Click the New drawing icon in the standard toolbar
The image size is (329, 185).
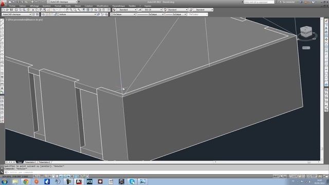4,10
